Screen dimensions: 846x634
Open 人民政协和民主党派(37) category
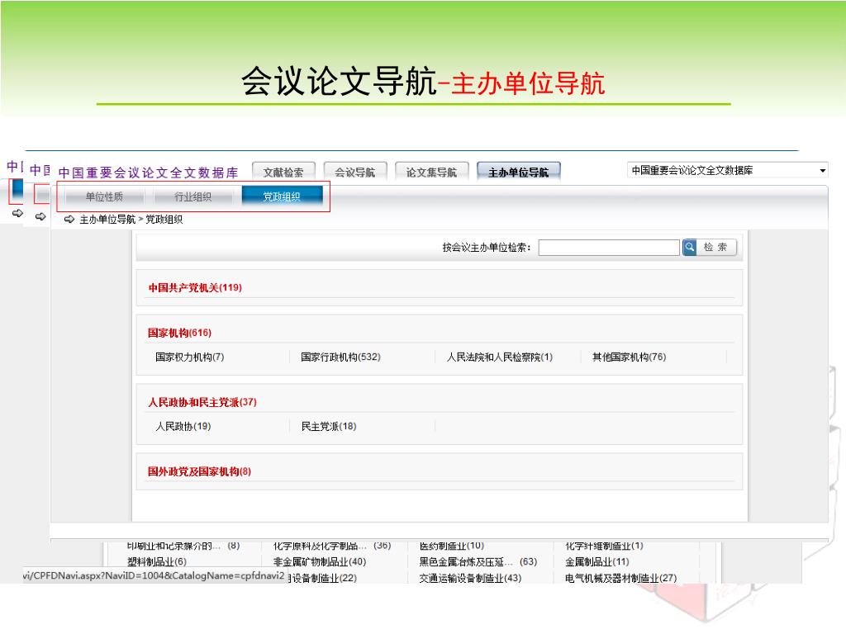202,402
